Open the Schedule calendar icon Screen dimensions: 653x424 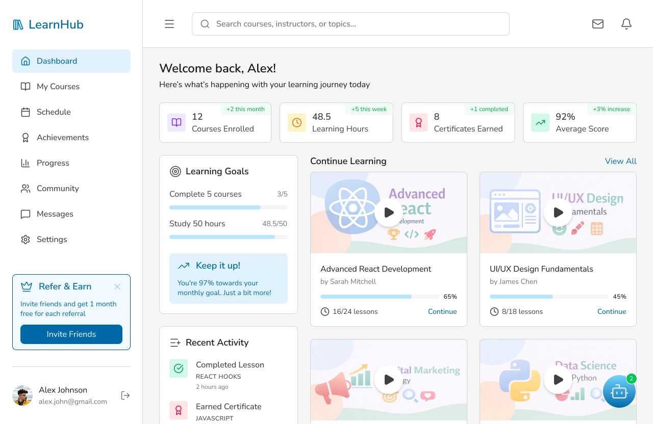(25, 112)
